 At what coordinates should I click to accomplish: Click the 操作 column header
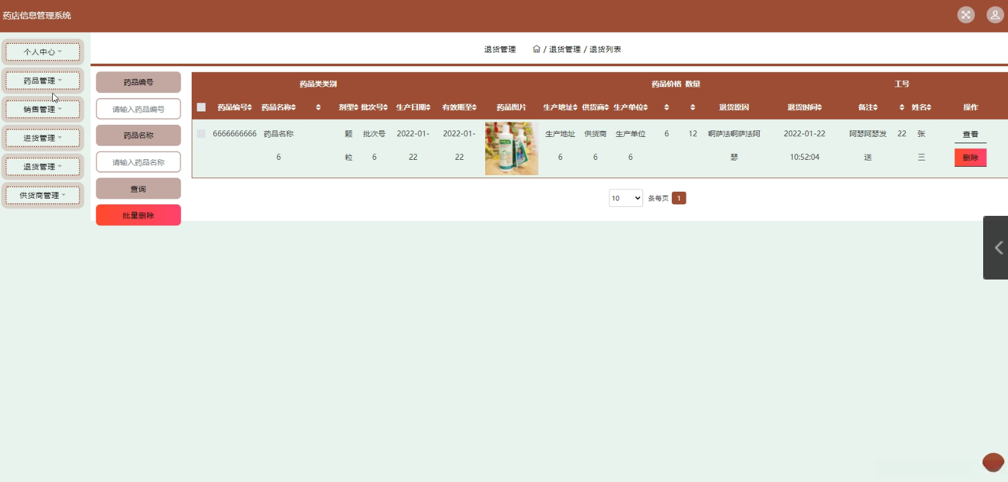click(x=970, y=108)
